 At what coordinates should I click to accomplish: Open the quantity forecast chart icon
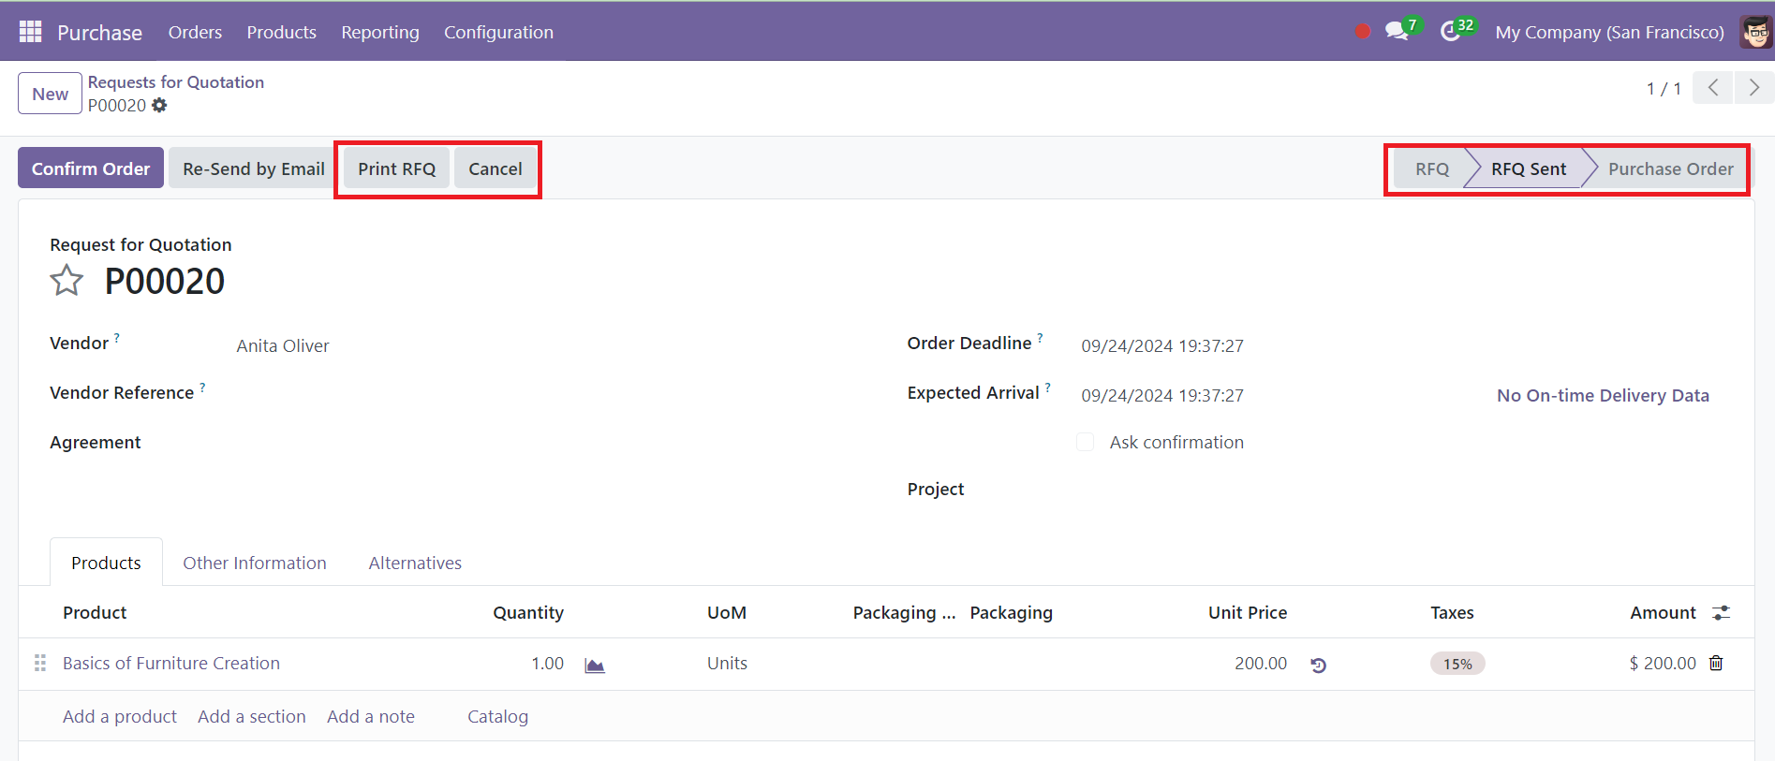tap(595, 665)
